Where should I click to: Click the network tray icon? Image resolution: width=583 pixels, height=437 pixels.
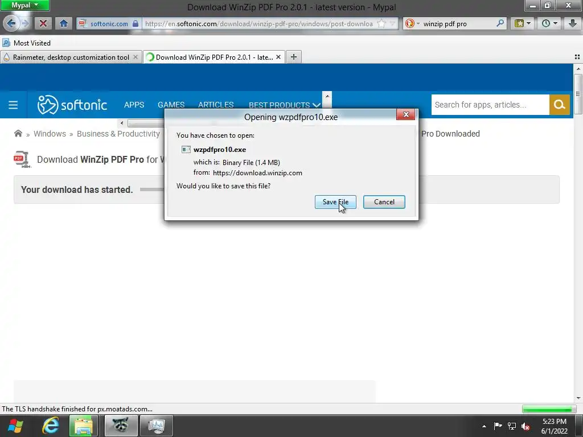point(512,426)
